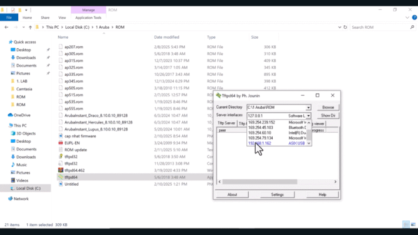418x235 pixels.
Task: Open Tftpd64 Settings button
Action: click(277, 194)
